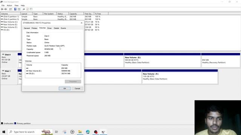
Task: Open the View menu
Action: click(17, 6)
